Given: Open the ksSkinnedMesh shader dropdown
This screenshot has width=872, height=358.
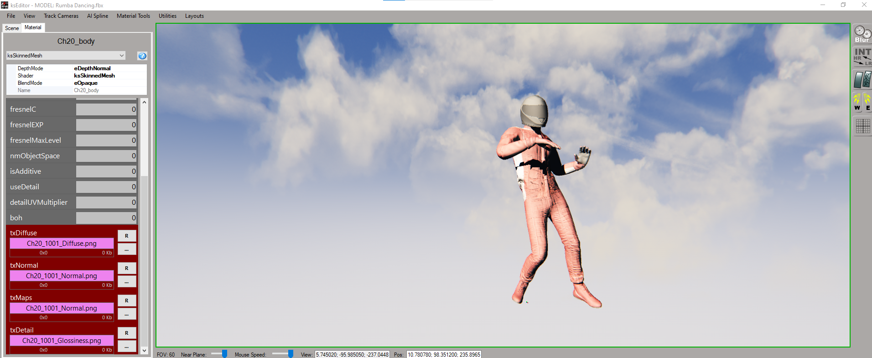Looking at the screenshot, I should click(66, 56).
